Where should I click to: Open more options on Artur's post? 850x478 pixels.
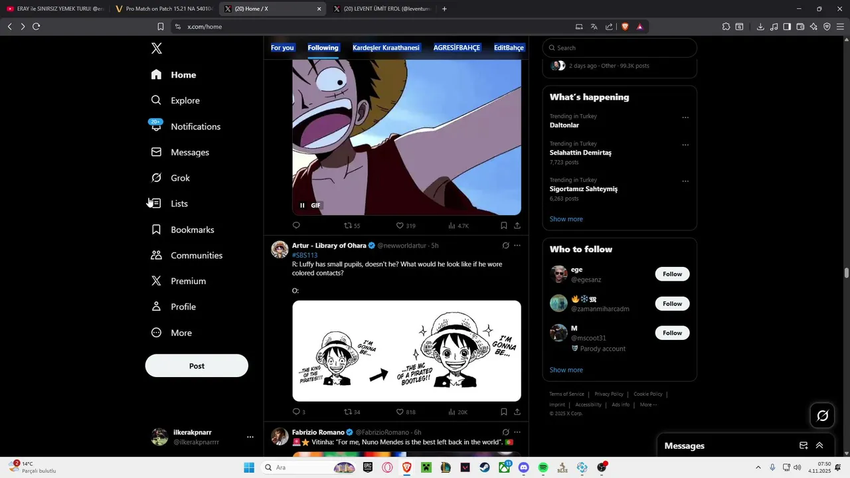coord(517,246)
